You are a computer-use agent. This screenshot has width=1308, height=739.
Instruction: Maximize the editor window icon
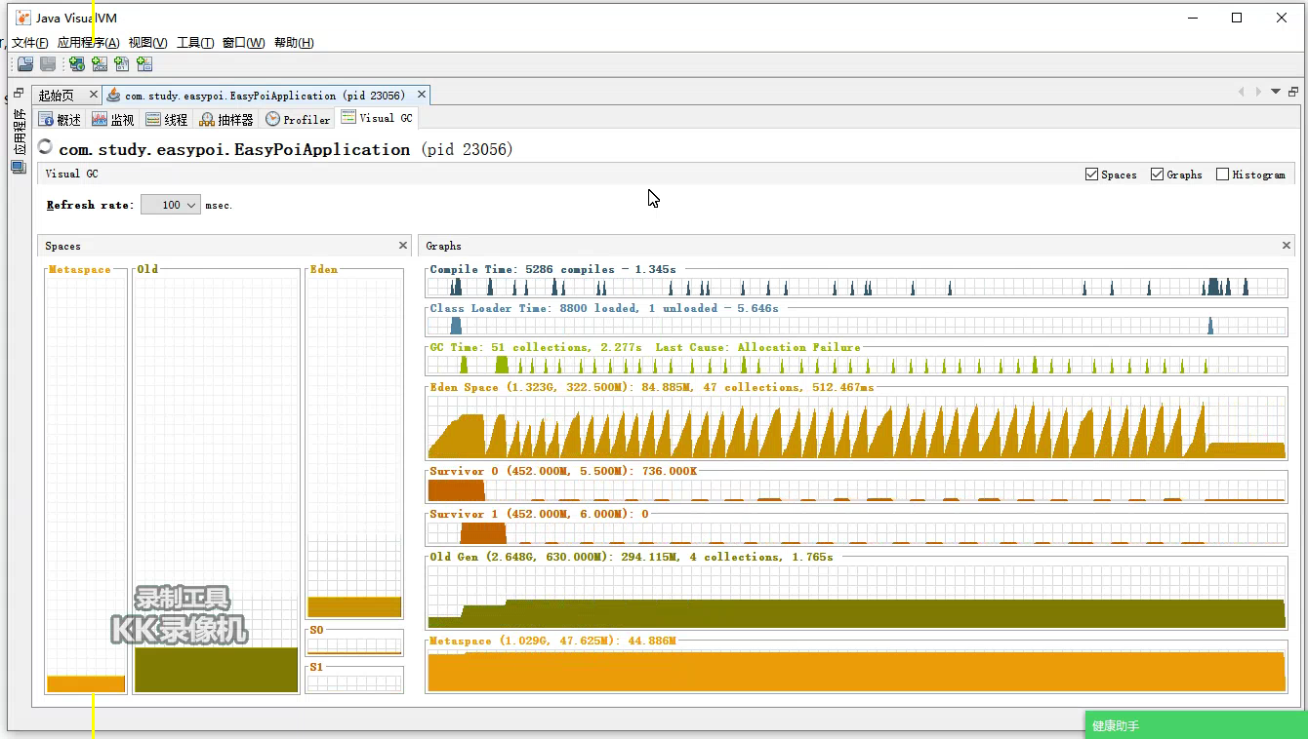point(1293,92)
